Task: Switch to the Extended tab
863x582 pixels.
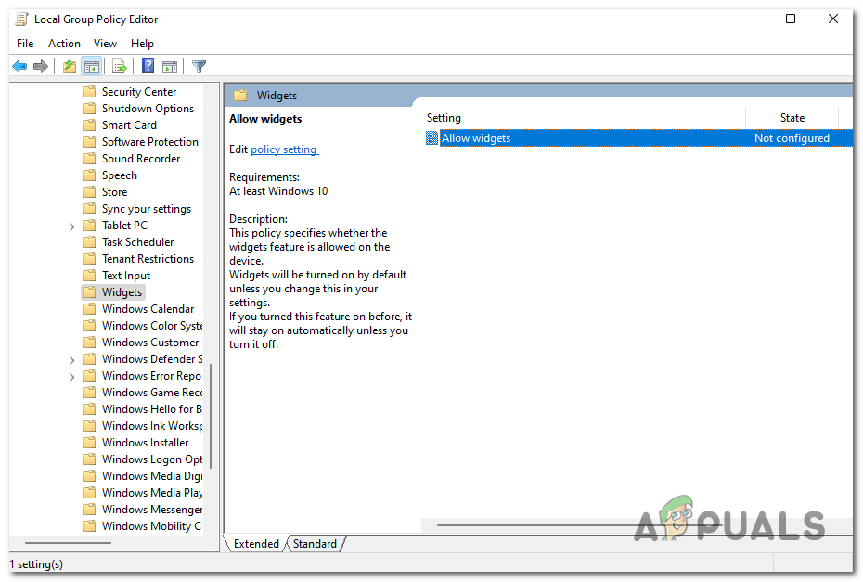Action: coord(256,543)
